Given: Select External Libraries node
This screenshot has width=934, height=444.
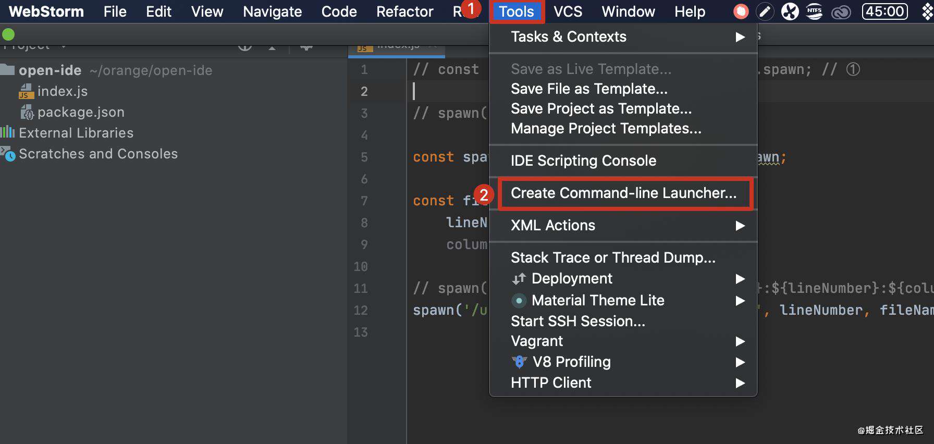Looking at the screenshot, I should (76, 133).
